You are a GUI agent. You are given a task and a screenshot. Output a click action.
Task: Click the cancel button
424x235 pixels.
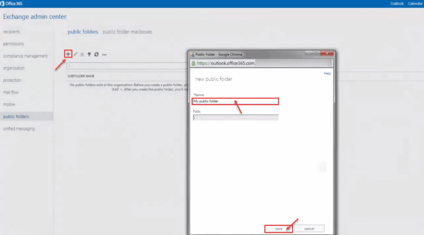pos(309,229)
